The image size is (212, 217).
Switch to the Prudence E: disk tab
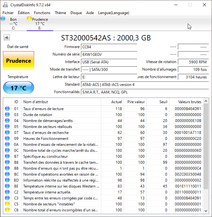[40, 24]
